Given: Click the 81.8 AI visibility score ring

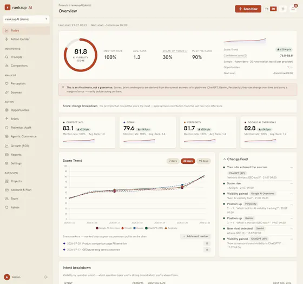Looking at the screenshot, I should (81, 55).
